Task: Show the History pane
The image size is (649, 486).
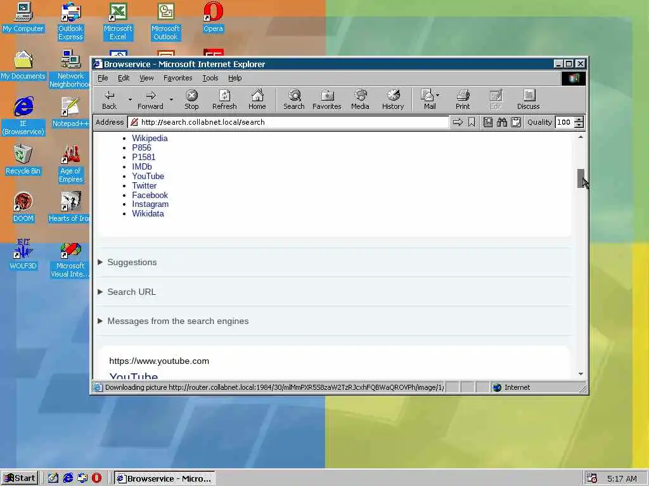Action: [x=393, y=99]
